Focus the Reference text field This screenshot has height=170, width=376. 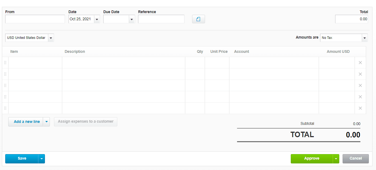tap(161, 19)
